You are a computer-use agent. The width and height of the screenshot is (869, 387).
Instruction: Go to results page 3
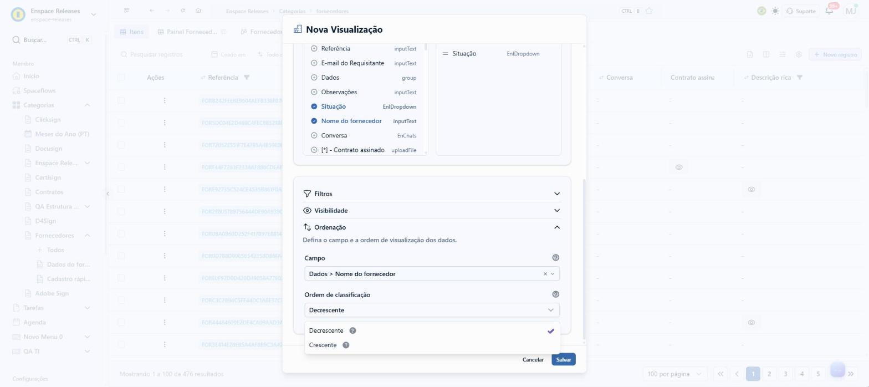tap(785, 374)
